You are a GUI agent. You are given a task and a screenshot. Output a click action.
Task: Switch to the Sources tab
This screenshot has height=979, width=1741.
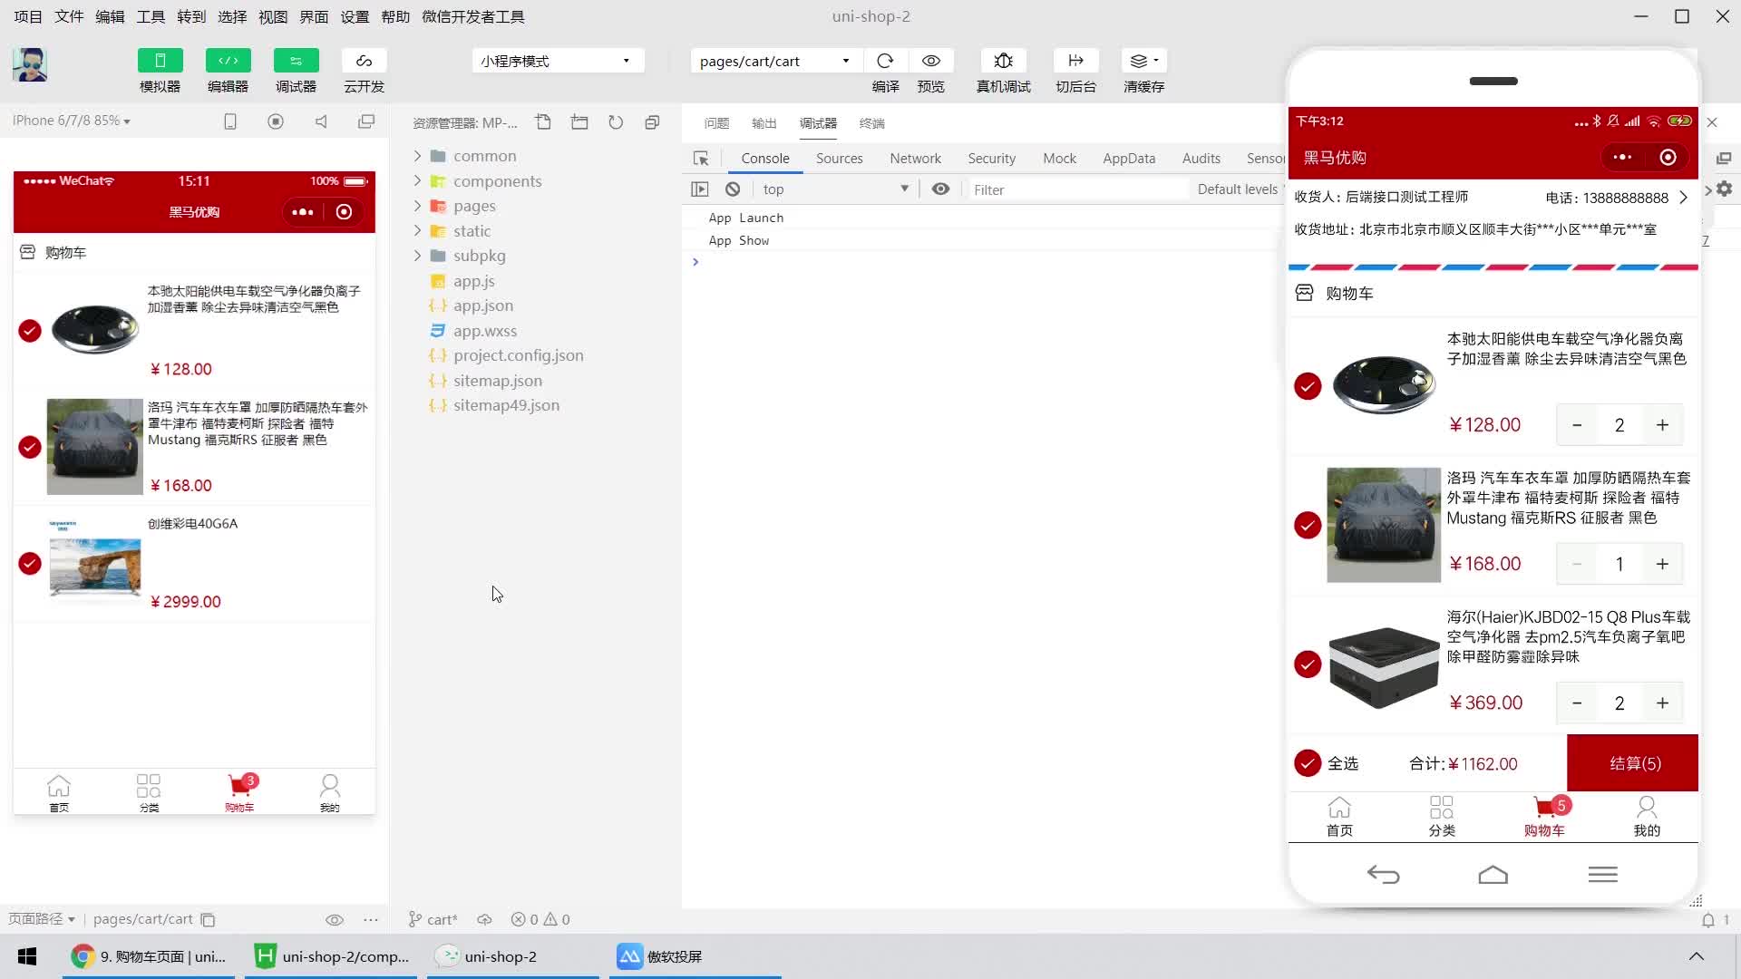coord(838,158)
